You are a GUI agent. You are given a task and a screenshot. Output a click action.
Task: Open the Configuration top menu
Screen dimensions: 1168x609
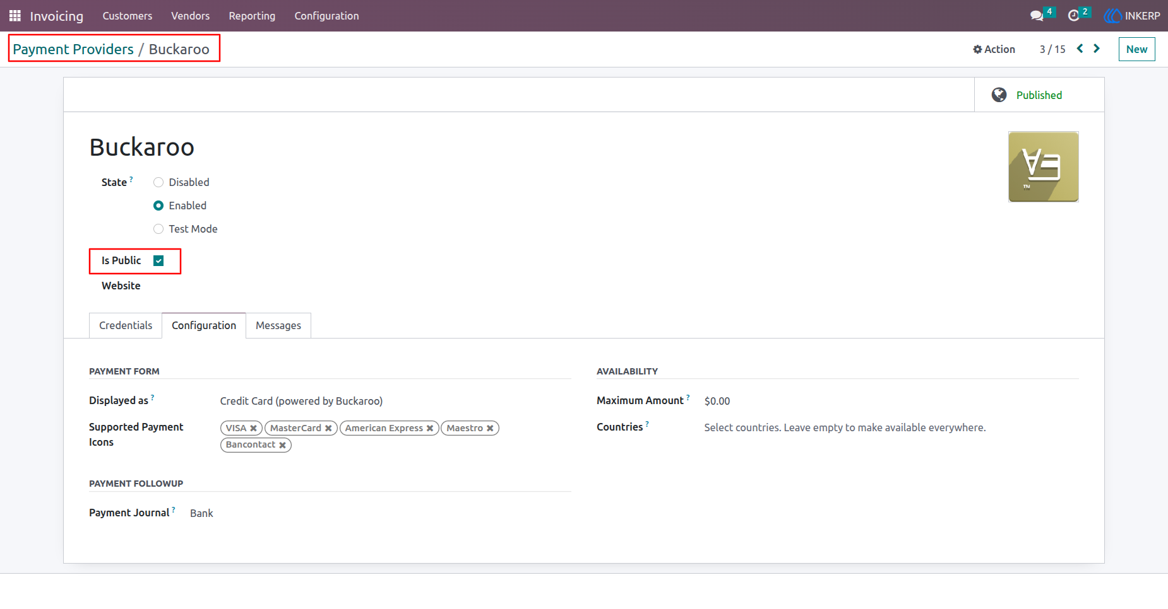click(326, 16)
